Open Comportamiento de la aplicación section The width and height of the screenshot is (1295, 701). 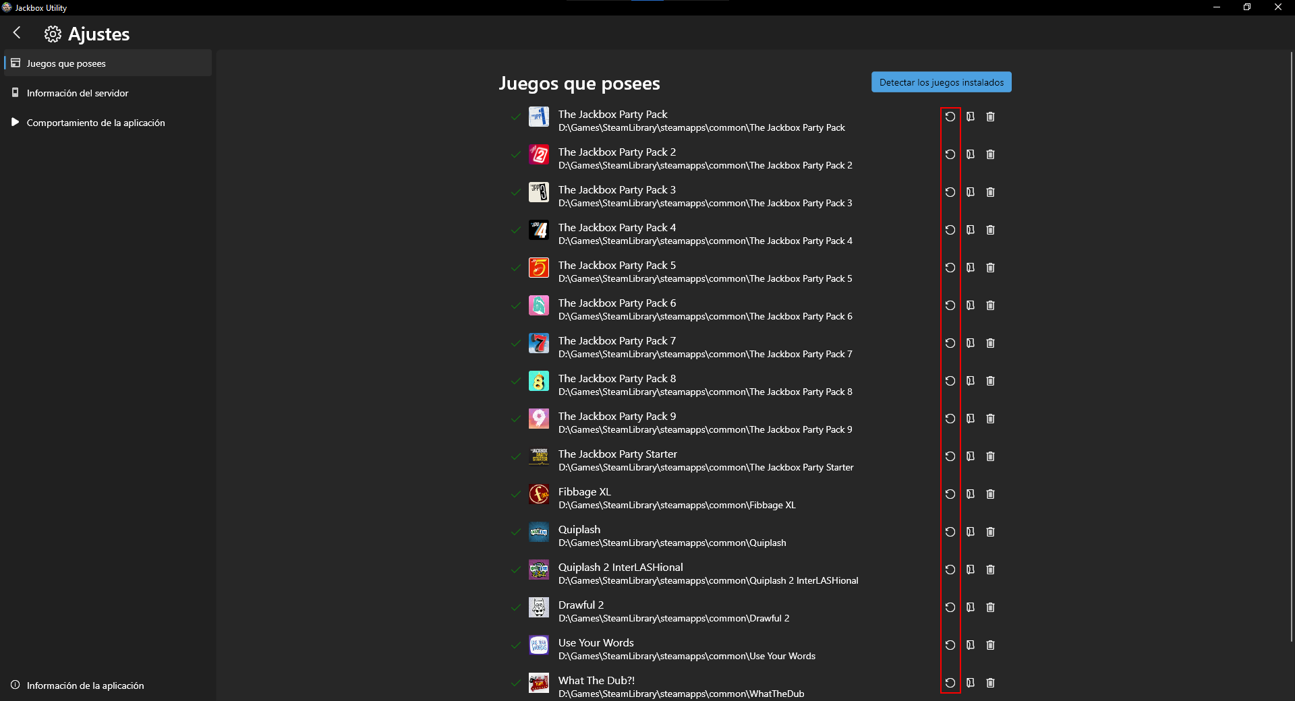[x=96, y=123]
